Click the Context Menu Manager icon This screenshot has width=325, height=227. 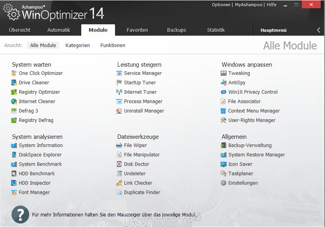[x=223, y=111]
